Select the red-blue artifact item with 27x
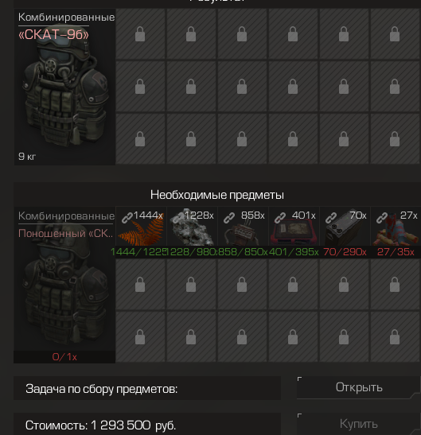 [396, 227]
